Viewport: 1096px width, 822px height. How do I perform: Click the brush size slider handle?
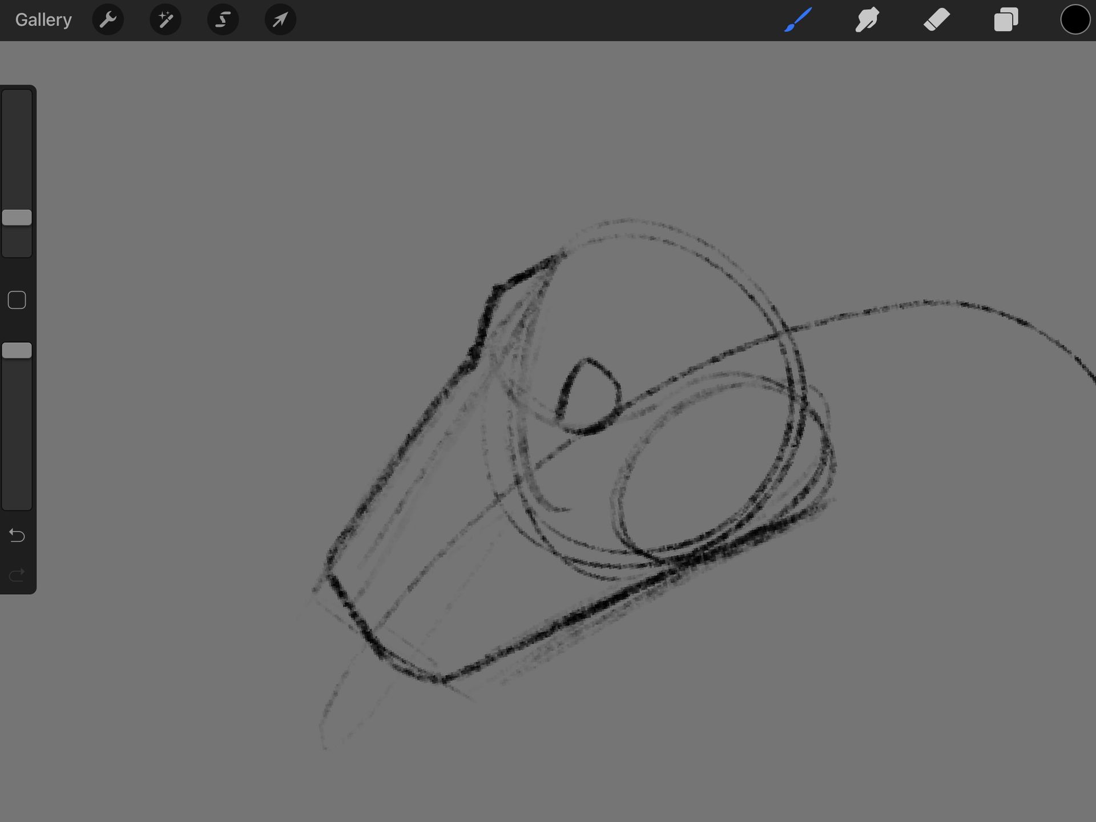tap(17, 217)
